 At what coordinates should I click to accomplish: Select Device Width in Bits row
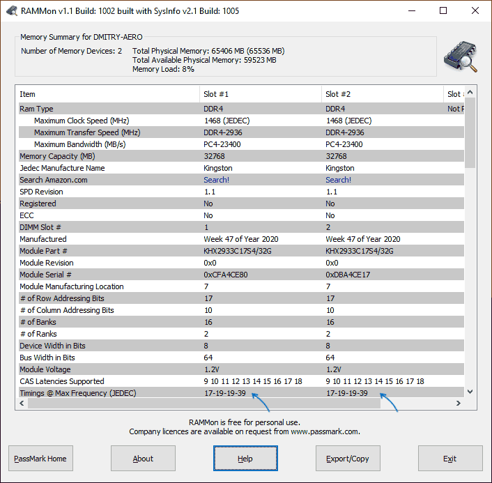point(241,346)
